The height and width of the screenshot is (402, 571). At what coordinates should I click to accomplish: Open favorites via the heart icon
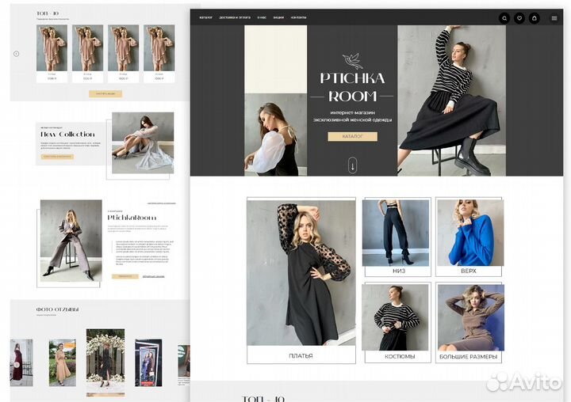(x=519, y=17)
